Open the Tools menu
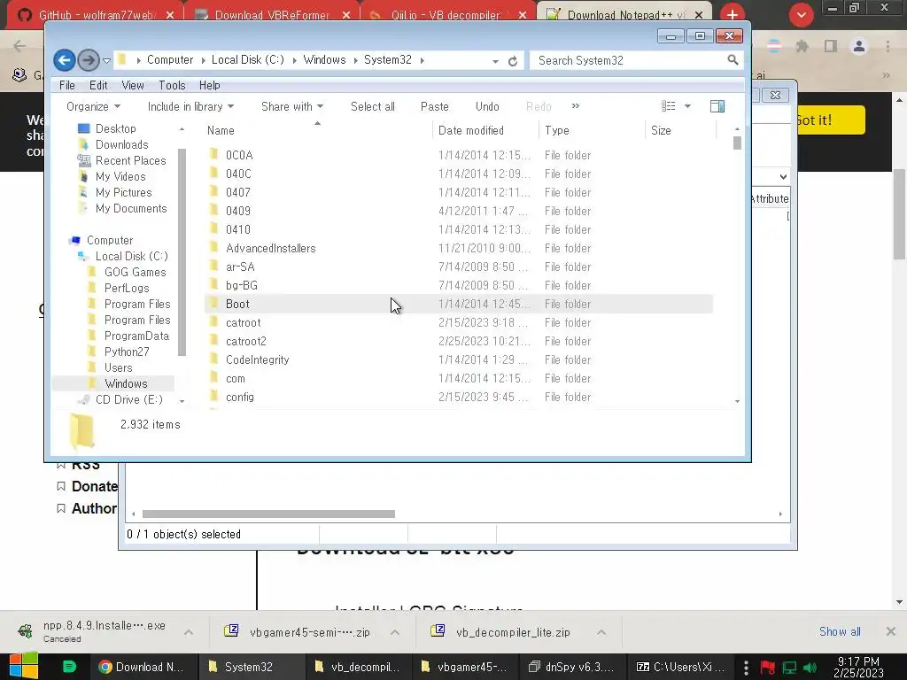 point(172,85)
